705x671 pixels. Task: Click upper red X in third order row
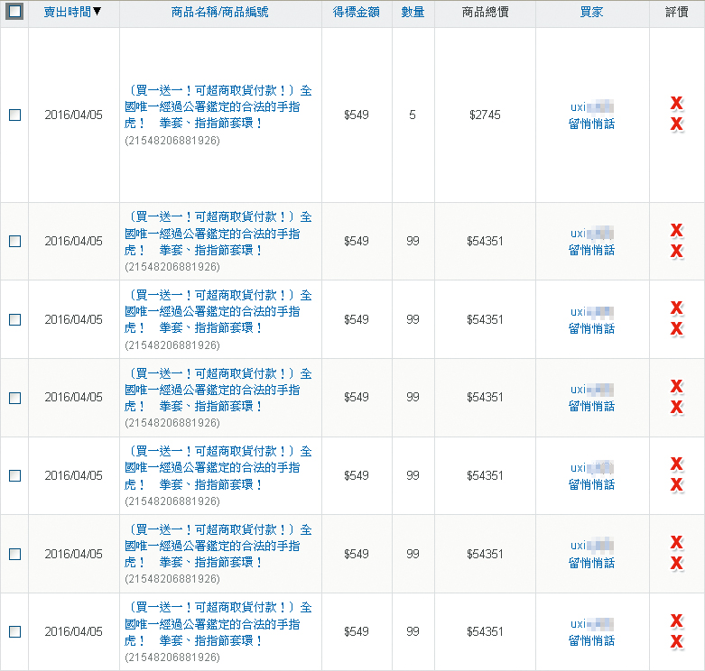point(677,308)
